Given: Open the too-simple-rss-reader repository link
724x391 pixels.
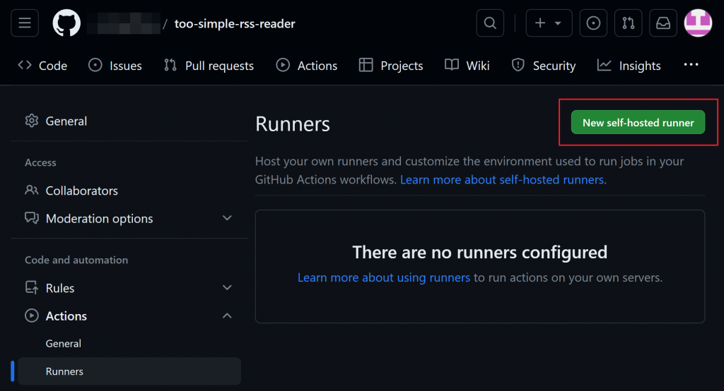Looking at the screenshot, I should point(235,23).
